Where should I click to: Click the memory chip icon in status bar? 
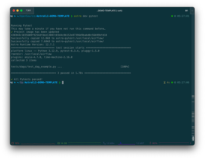click(59, 143)
